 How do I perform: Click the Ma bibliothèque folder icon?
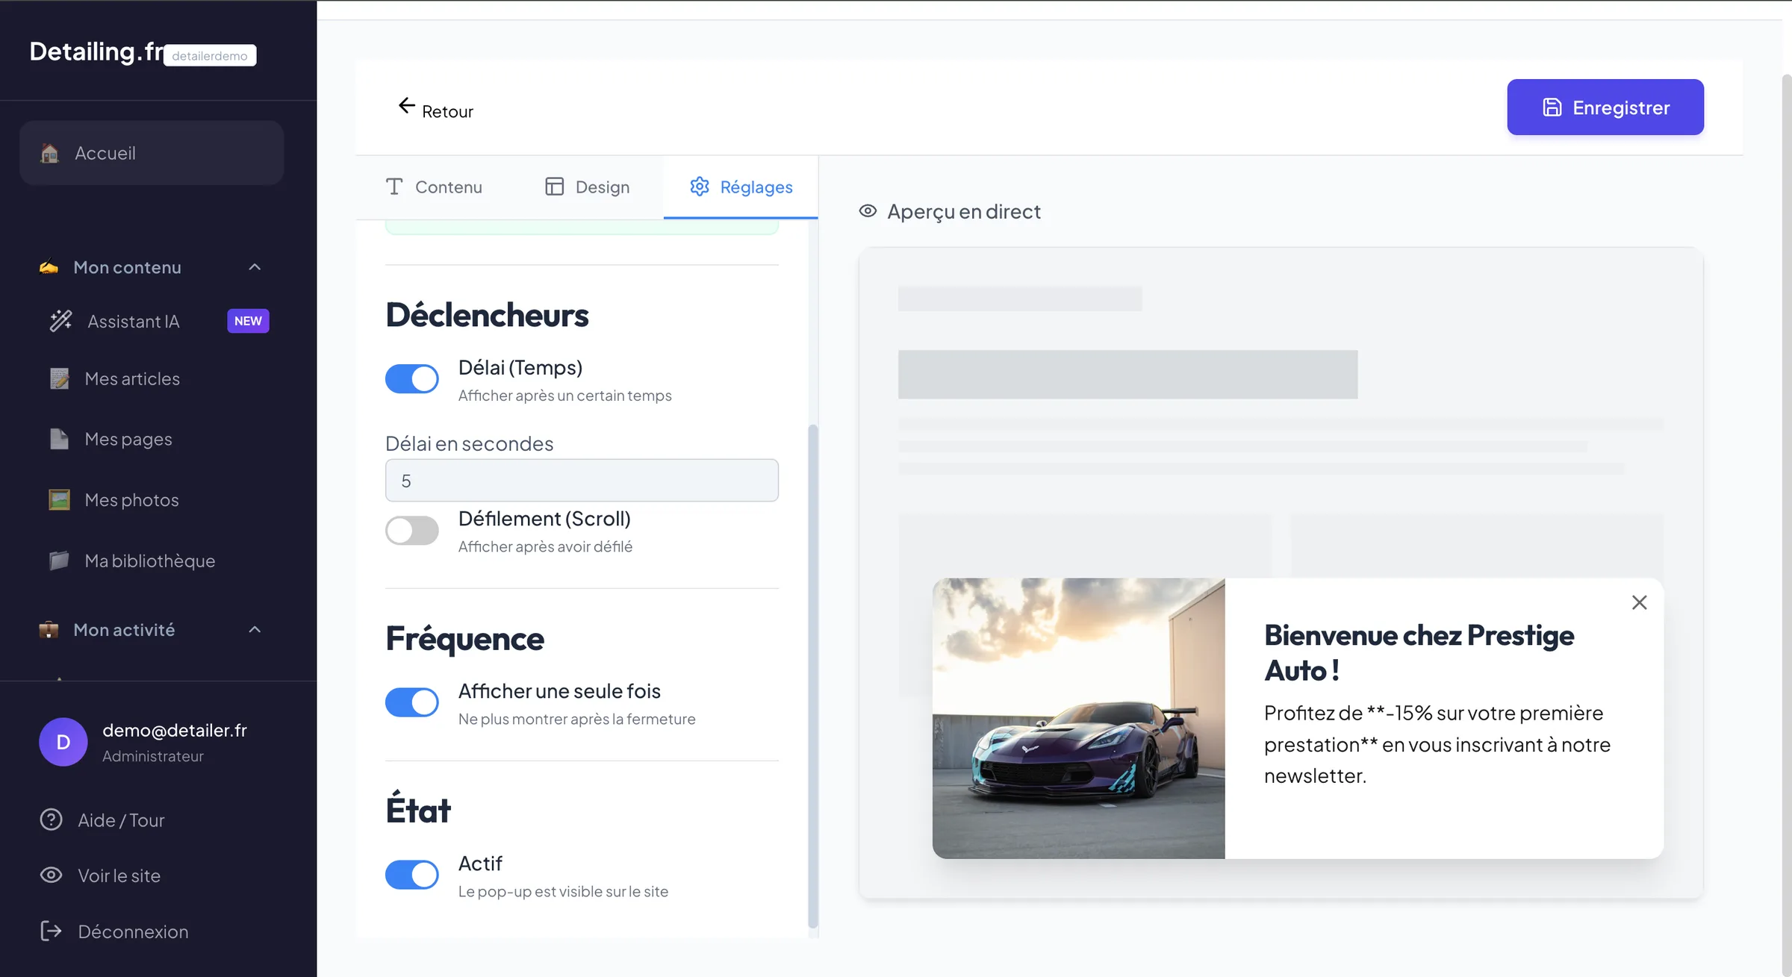[x=59, y=561]
